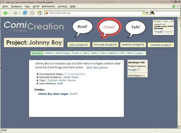Screen dimensions: 181x133
Task: Click the Teens audience link
Action: tap(75, 77)
